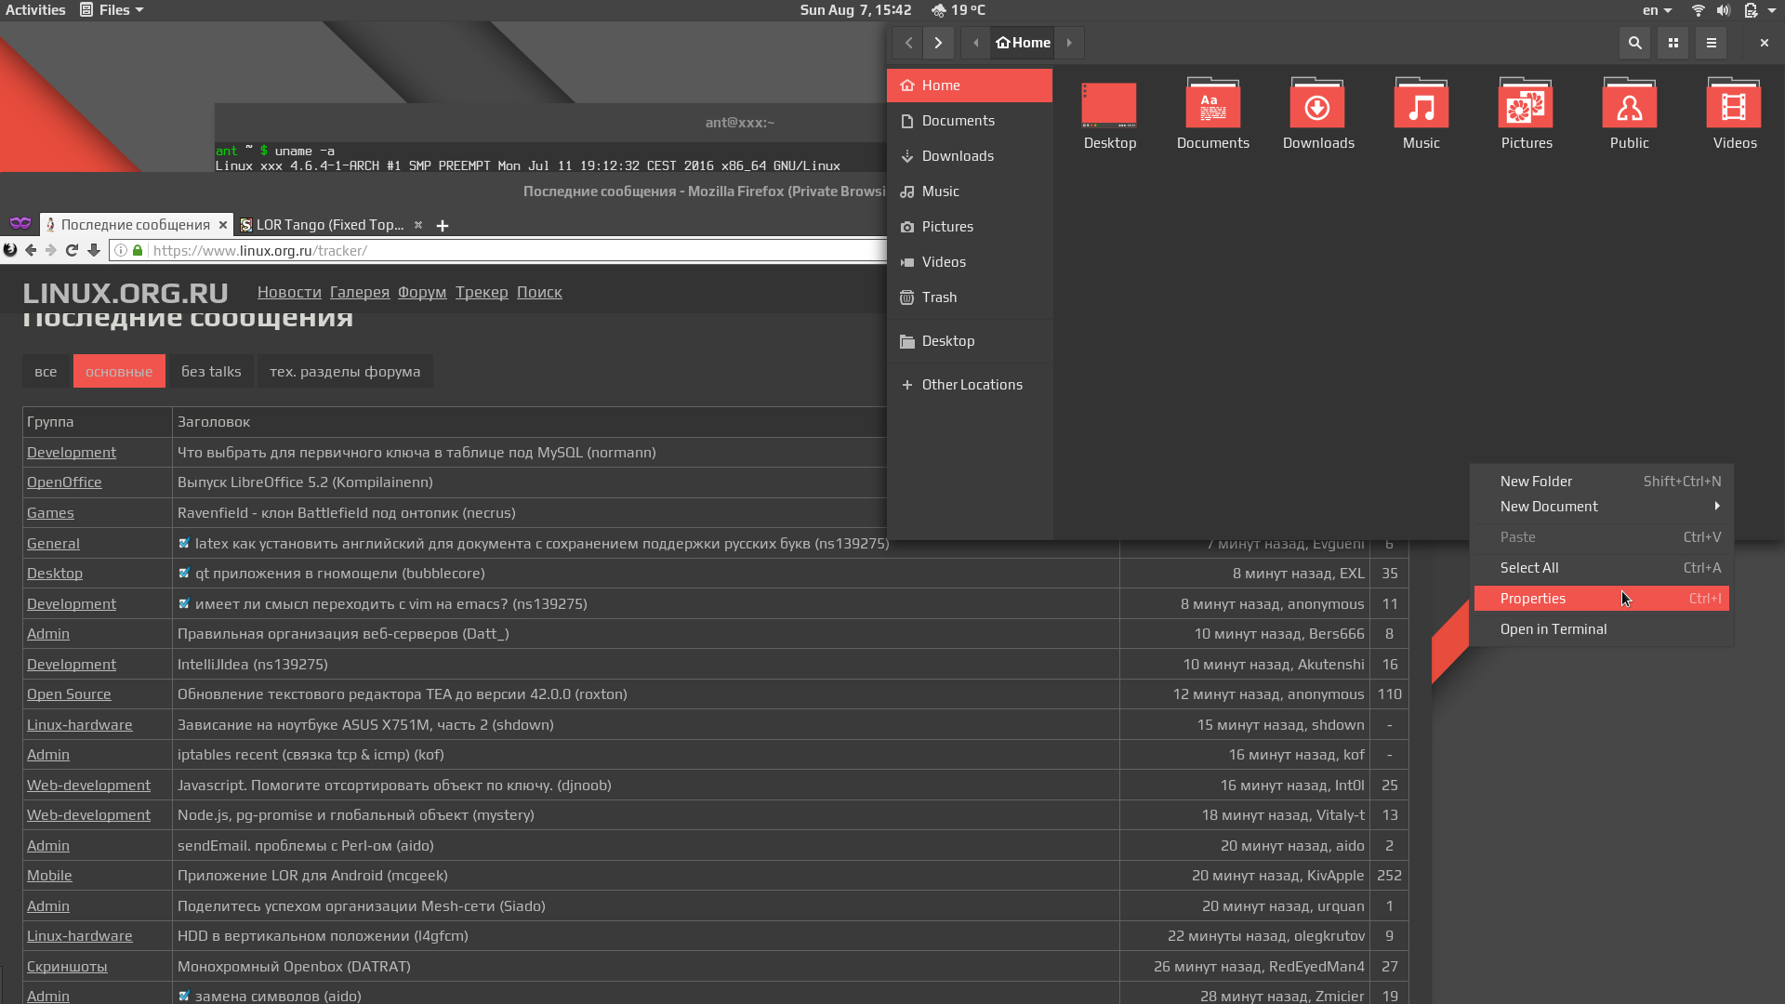Click the Files search icon
This screenshot has height=1004, width=1785.
(1634, 43)
